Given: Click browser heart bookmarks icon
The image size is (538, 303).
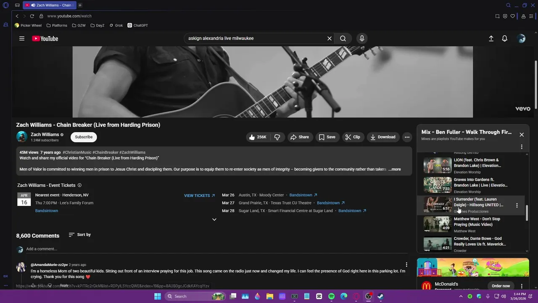Looking at the screenshot, I should coord(512,16).
